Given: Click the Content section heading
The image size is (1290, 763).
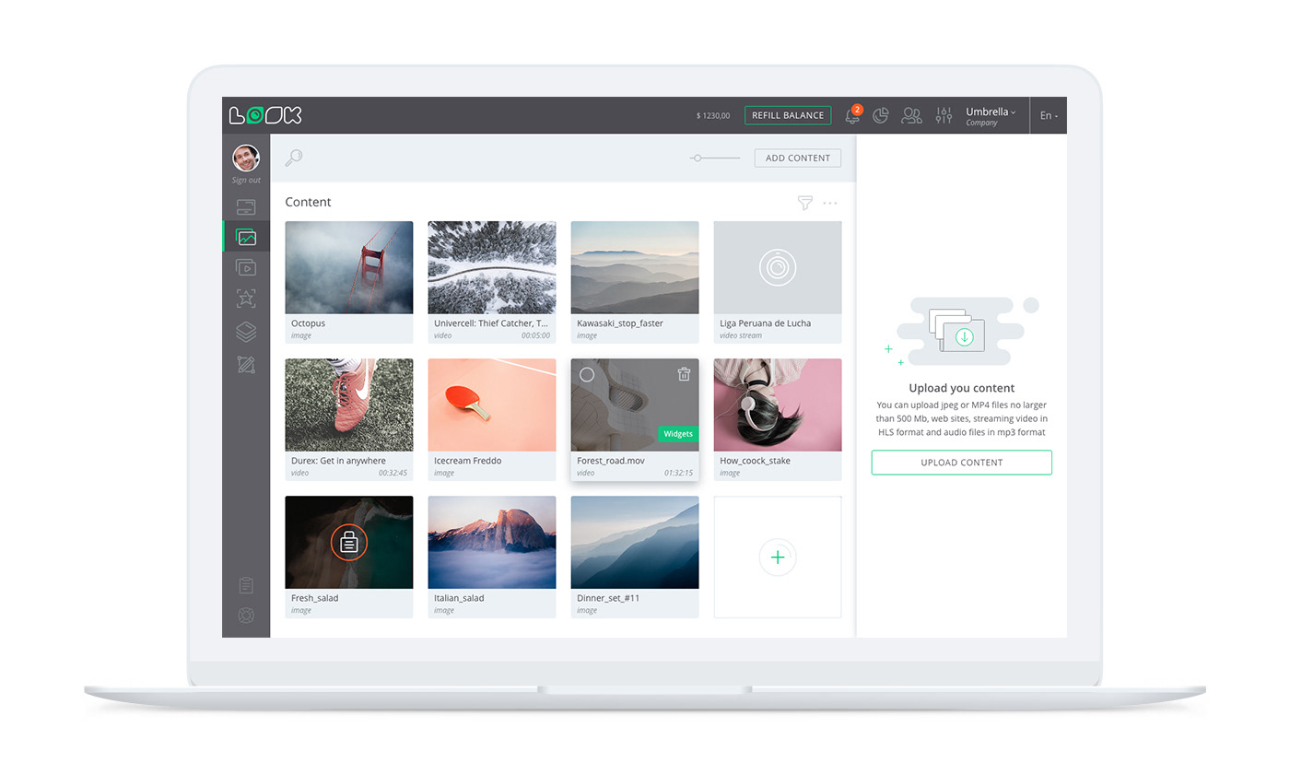Looking at the screenshot, I should click(x=308, y=202).
